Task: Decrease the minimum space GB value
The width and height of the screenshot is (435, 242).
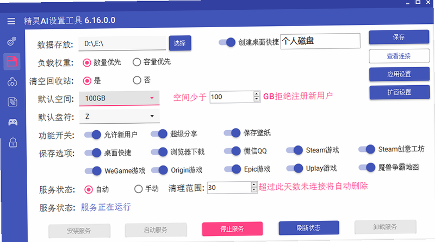Action: pos(257,99)
